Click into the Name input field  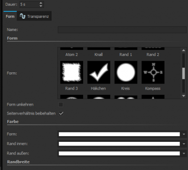pos(122,30)
